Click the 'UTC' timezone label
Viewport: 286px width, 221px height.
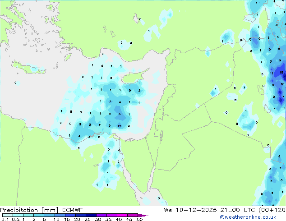[x=250, y=210]
